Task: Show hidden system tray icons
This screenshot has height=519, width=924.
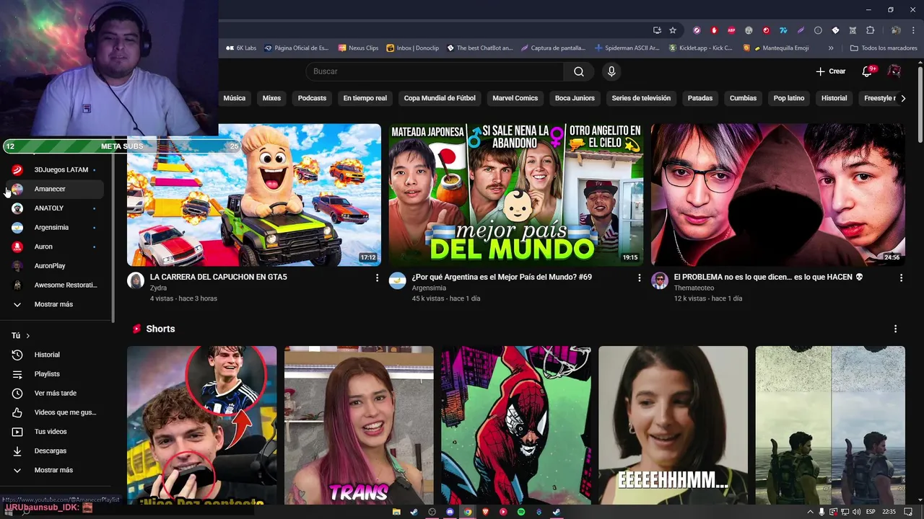Action: tap(810, 512)
